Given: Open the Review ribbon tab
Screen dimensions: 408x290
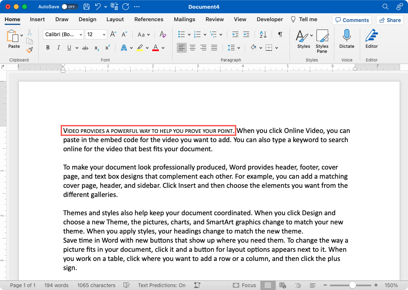Looking at the screenshot, I should coord(215,19).
